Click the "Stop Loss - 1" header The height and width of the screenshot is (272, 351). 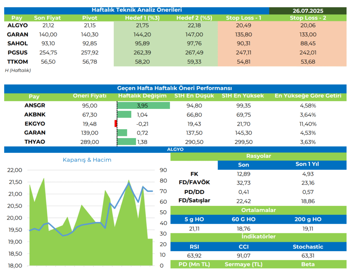tap(244, 18)
